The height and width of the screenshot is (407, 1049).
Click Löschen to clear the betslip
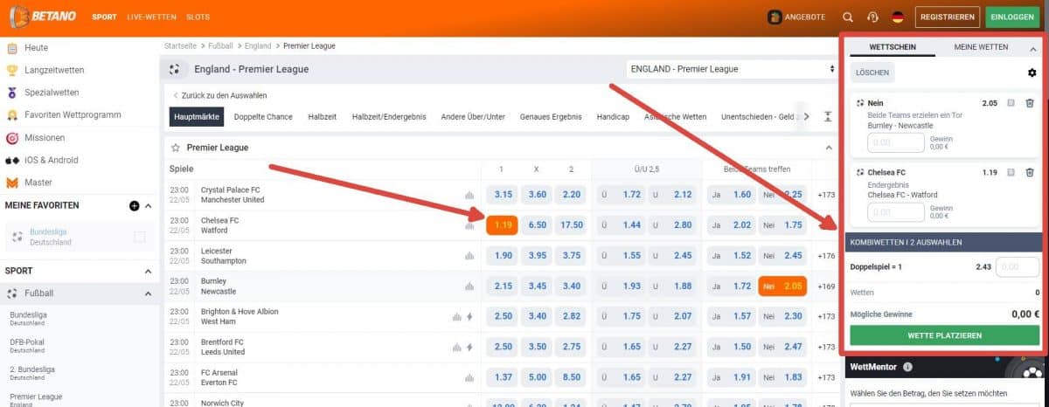click(x=872, y=72)
